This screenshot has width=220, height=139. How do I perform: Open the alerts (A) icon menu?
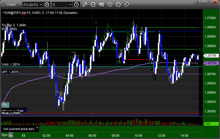[118, 5]
